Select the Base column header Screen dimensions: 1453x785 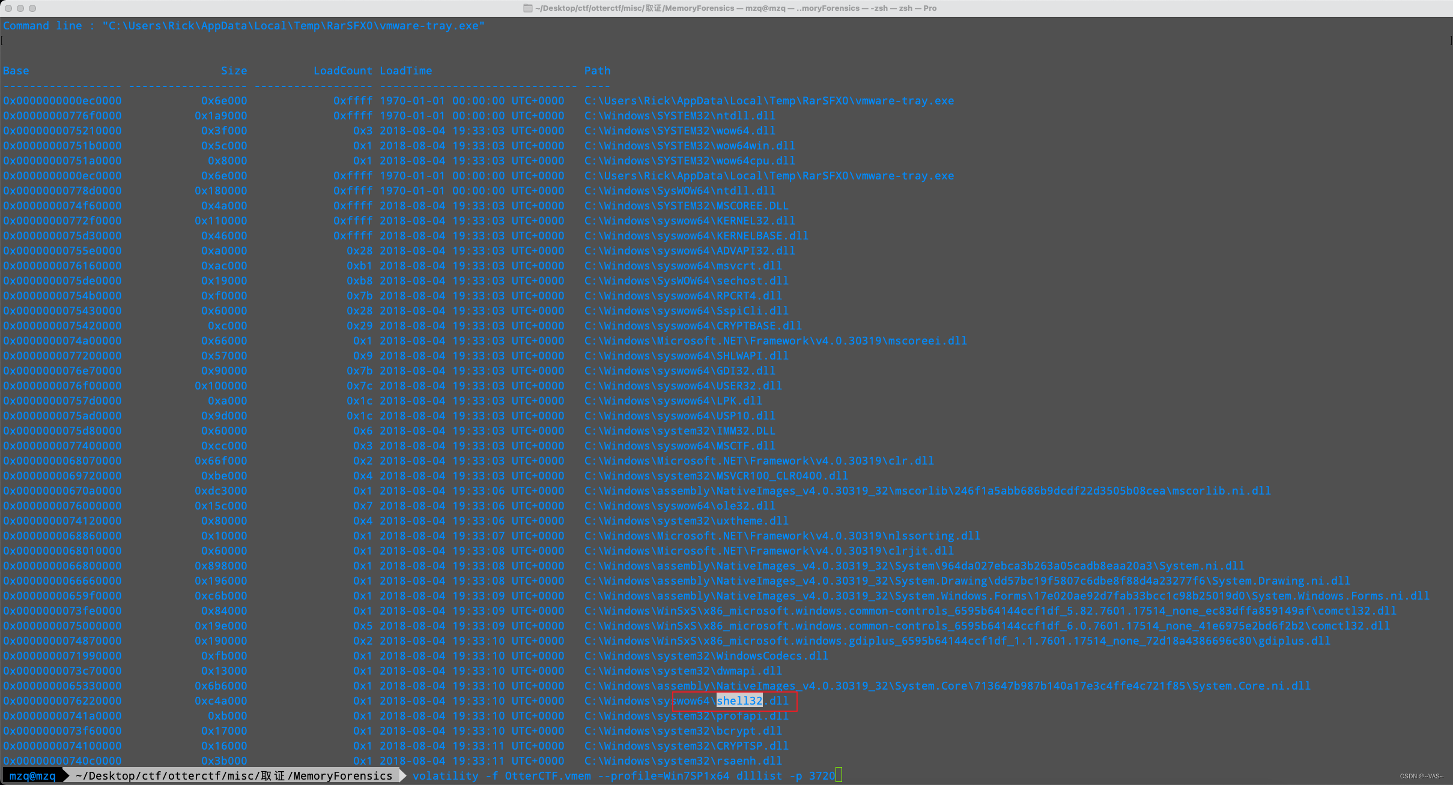16,70
